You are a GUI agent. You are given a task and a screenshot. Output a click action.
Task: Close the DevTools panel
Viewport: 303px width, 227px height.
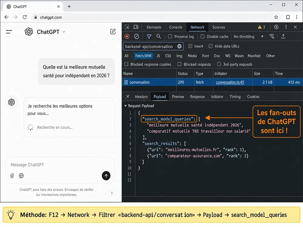295,27
